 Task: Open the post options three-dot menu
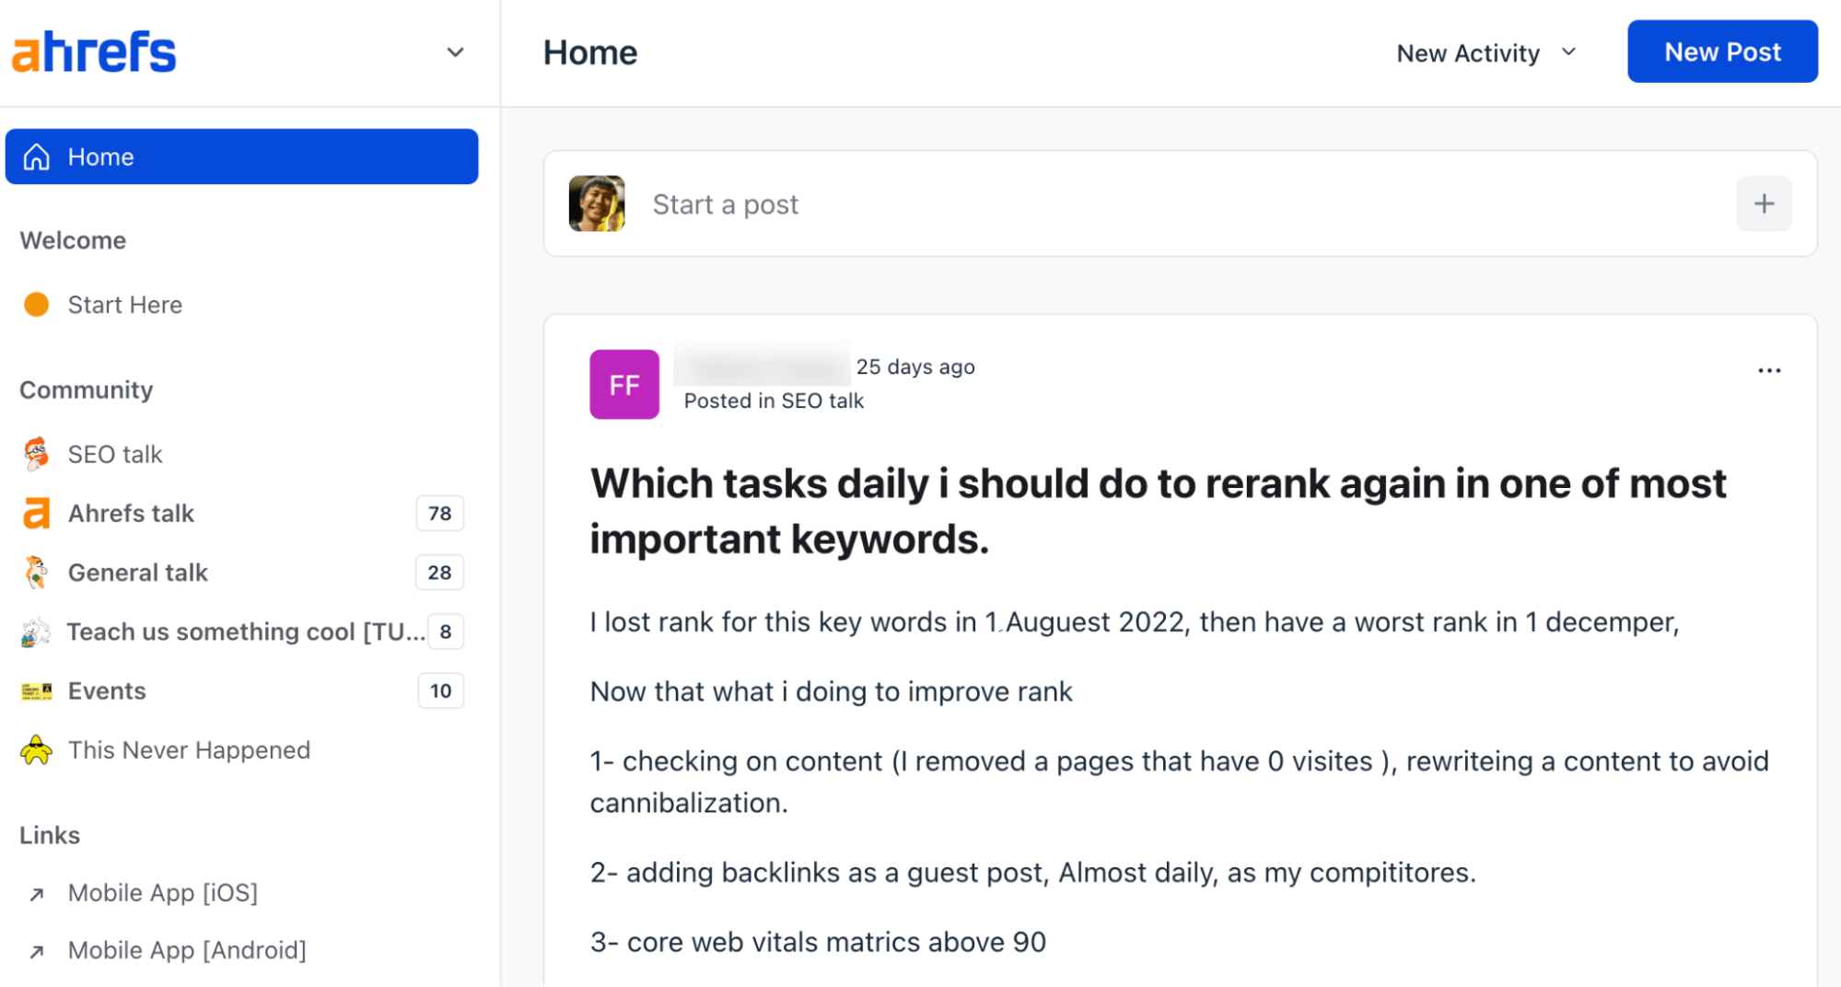pos(1768,370)
